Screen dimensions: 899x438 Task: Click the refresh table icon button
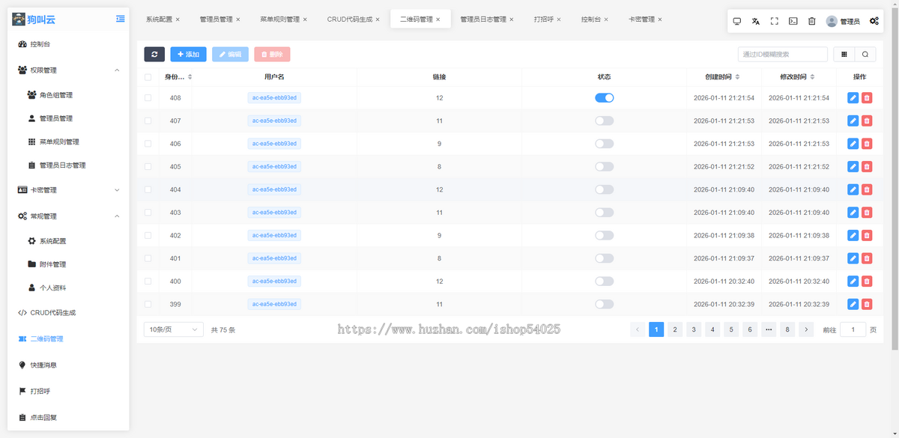pyautogui.click(x=154, y=54)
